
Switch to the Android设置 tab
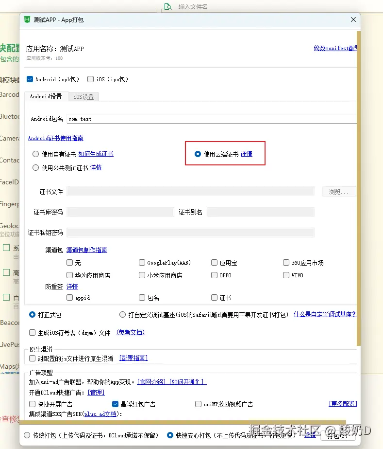(46, 96)
